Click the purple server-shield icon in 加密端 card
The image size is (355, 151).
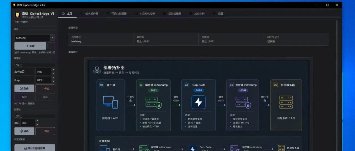pos(243,102)
